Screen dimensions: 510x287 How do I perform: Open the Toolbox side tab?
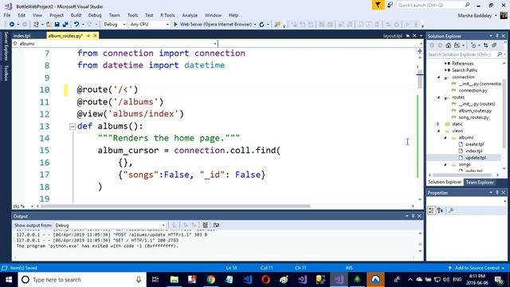point(6,73)
